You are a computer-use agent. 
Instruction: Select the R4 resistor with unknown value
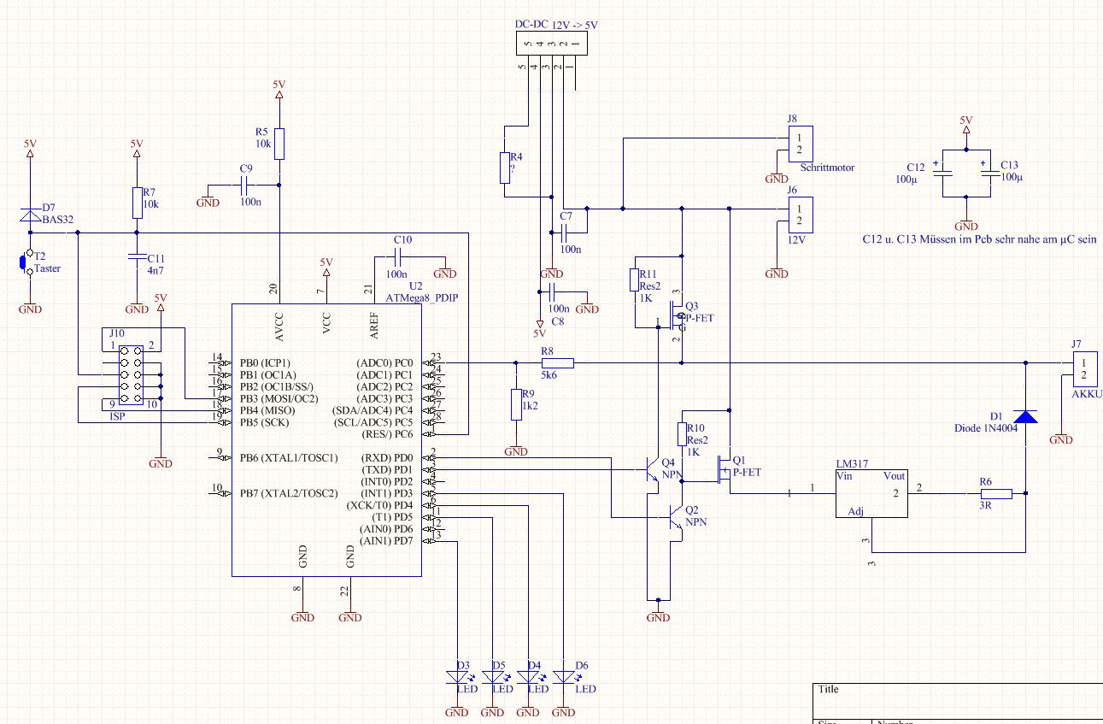(506, 167)
